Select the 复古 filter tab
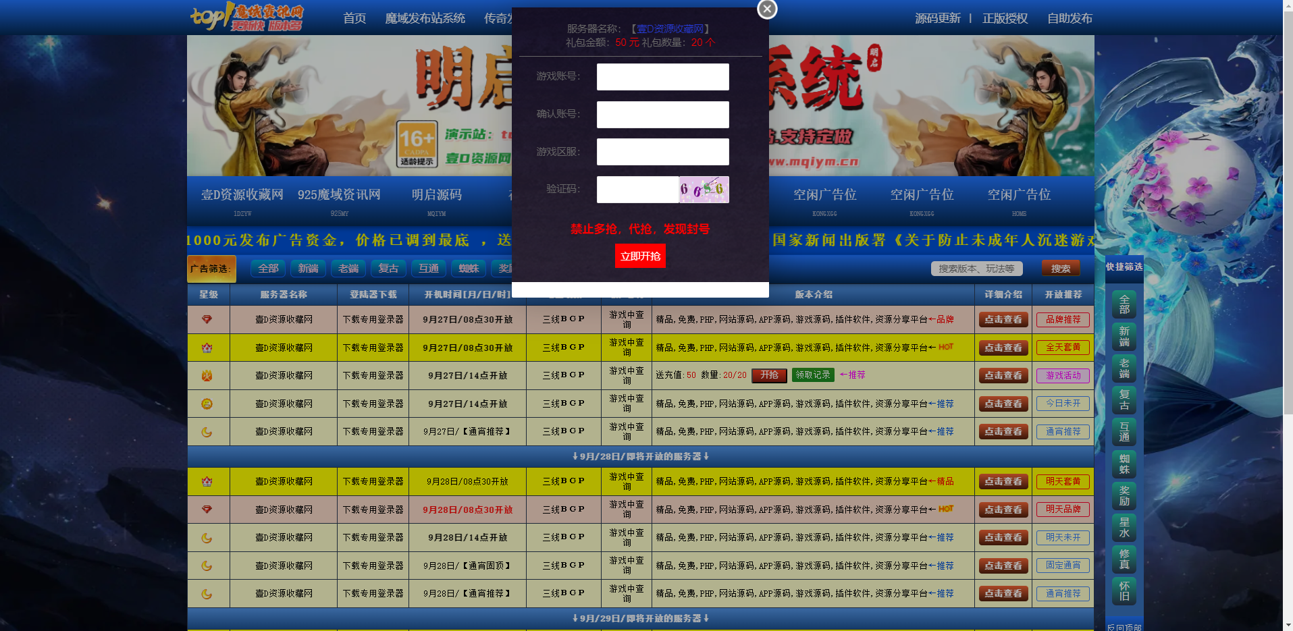This screenshot has width=1293, height=631. click(x=388, y=269)
